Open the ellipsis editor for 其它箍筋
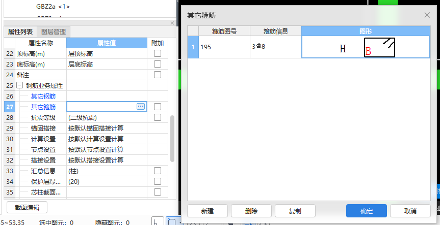This screenshot has height=225, width=440. coord(141,106)
